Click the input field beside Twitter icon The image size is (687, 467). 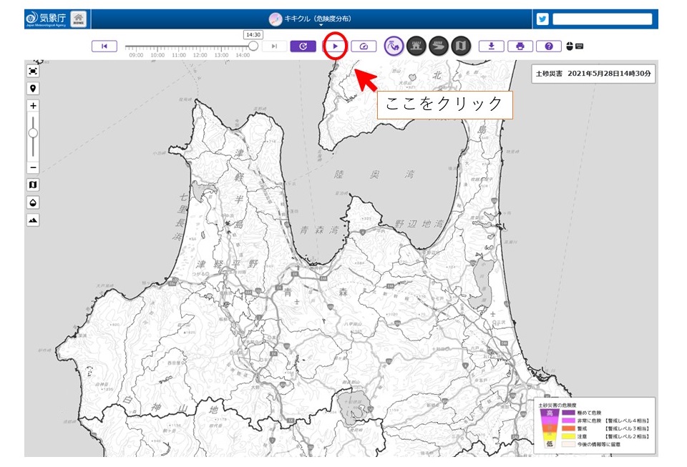603,19
